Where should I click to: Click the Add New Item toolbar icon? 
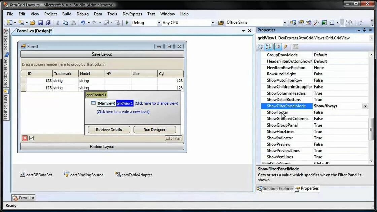pyautogui.click(x=21, y=23)
